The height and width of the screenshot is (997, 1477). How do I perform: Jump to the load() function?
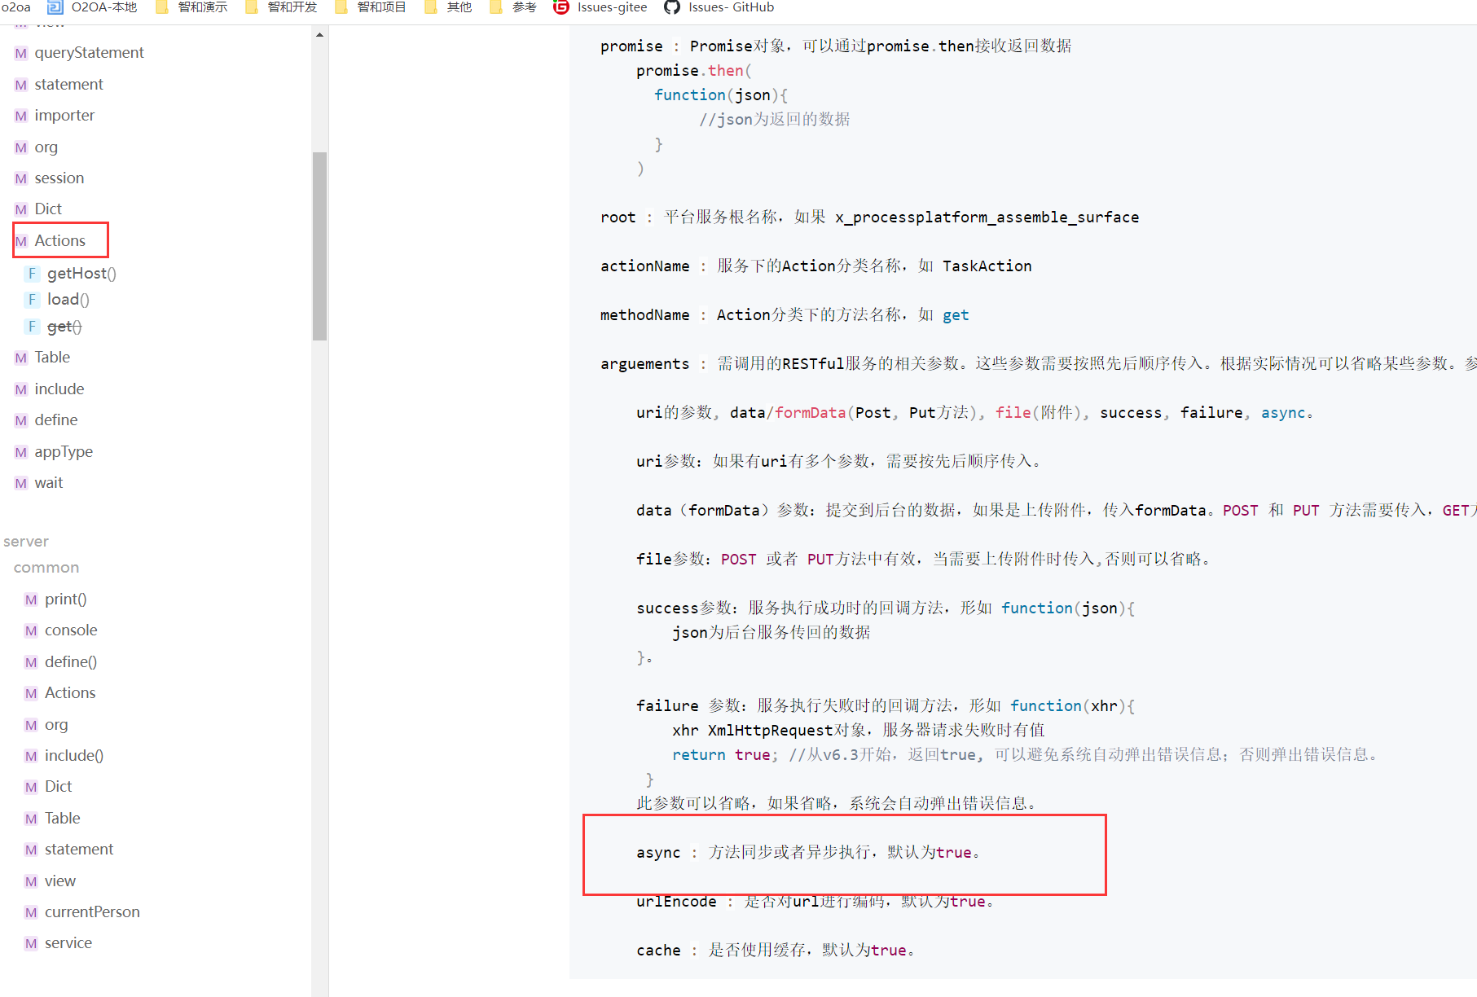tap(68, 300)
